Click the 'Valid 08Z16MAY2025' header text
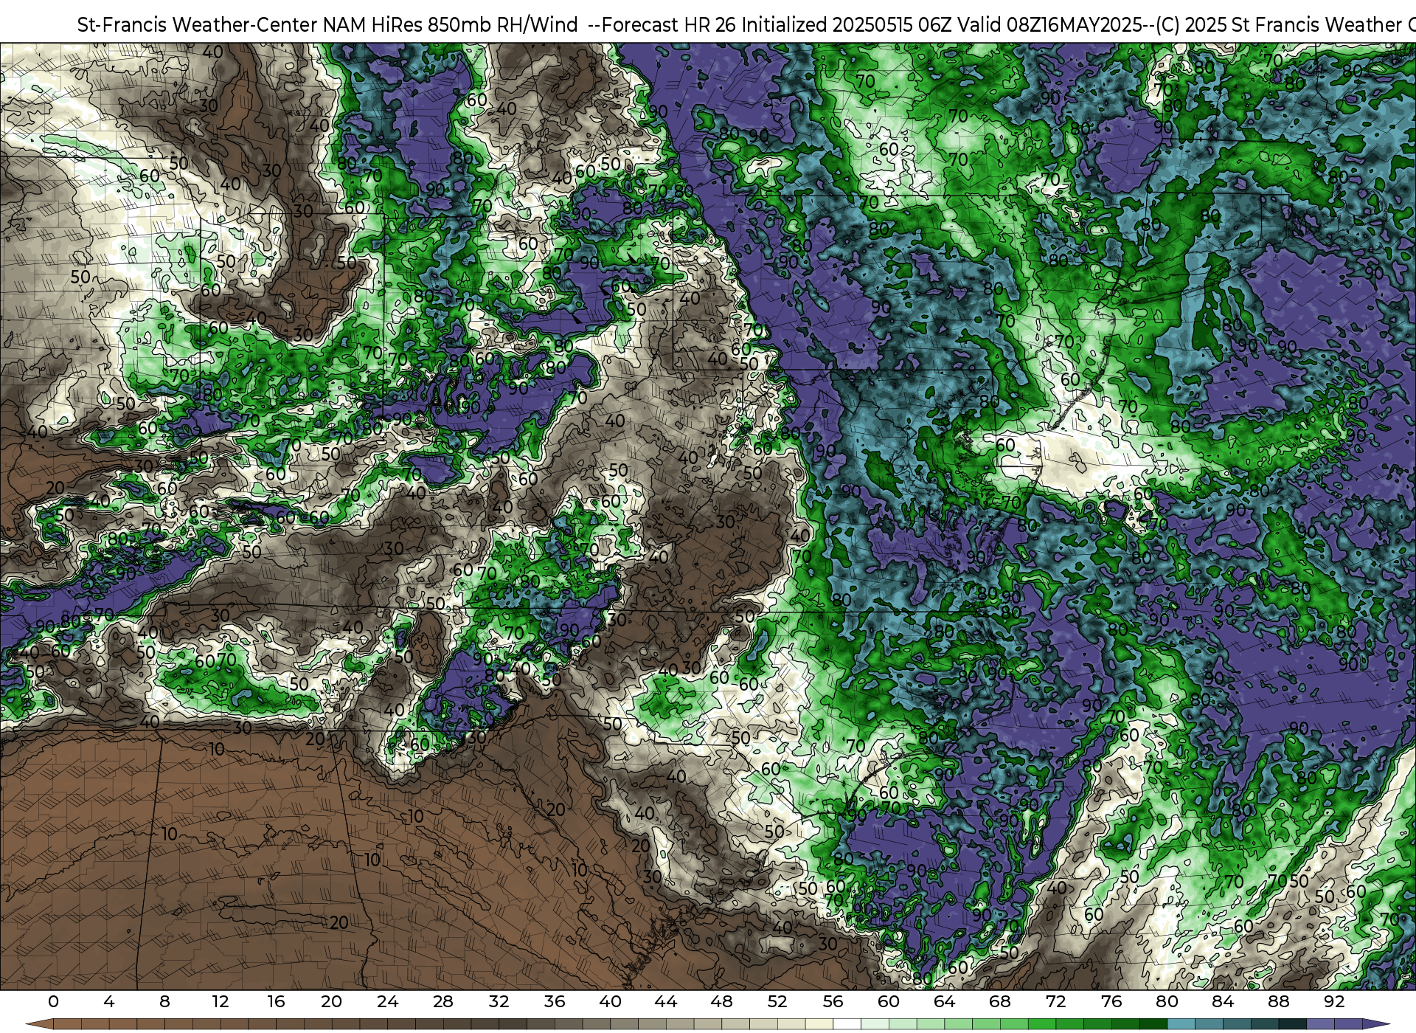This screenshot has width=1416, height=1033. click(x=1048, y=25)
